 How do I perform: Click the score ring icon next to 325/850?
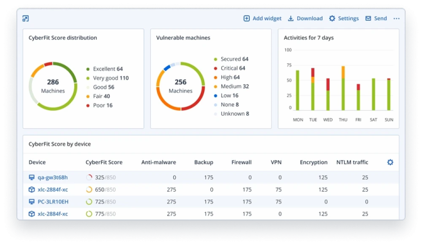coord(89,178)
